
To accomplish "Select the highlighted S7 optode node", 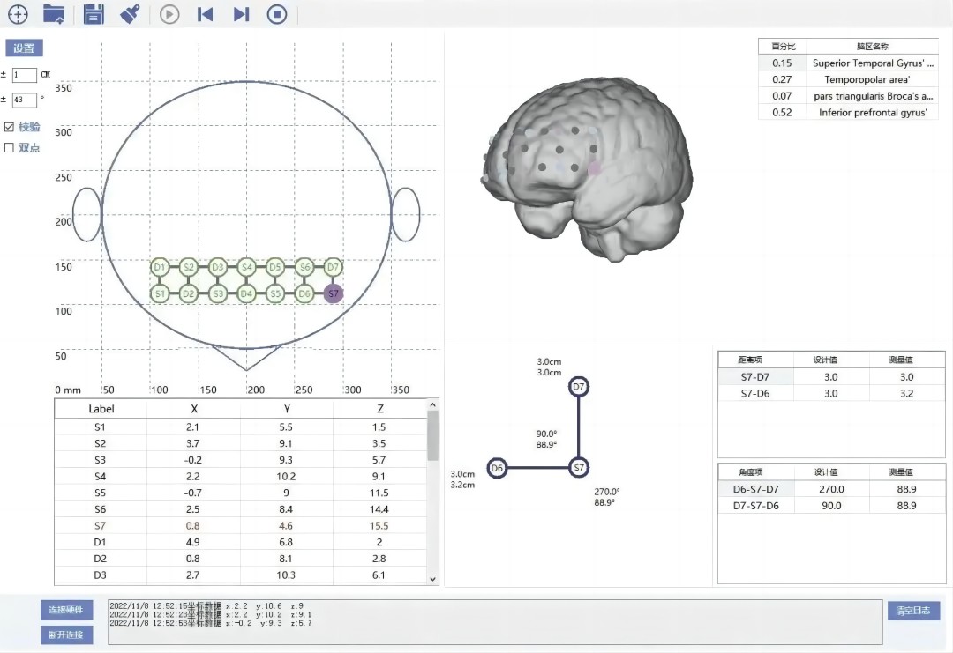I will pyautogui.click(x=333, y=293).
